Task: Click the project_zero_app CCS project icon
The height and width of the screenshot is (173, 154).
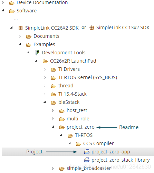Action: tap(87, 152)
